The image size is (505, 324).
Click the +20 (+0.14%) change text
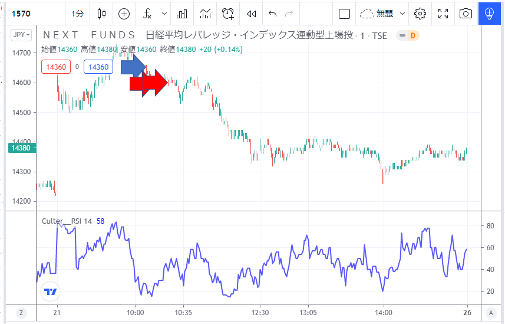click(221, 50)
